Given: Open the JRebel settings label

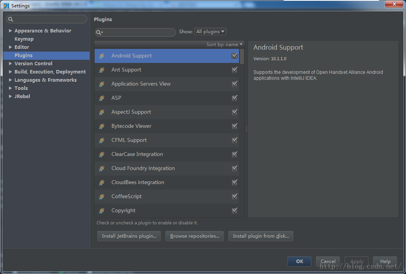Looking at the screenshot, I should click(22, 96).
